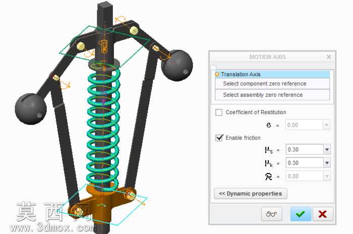Uncheck the Enable friction checkbox
This screenshot has height=234, width=353.
click(219, 138)
